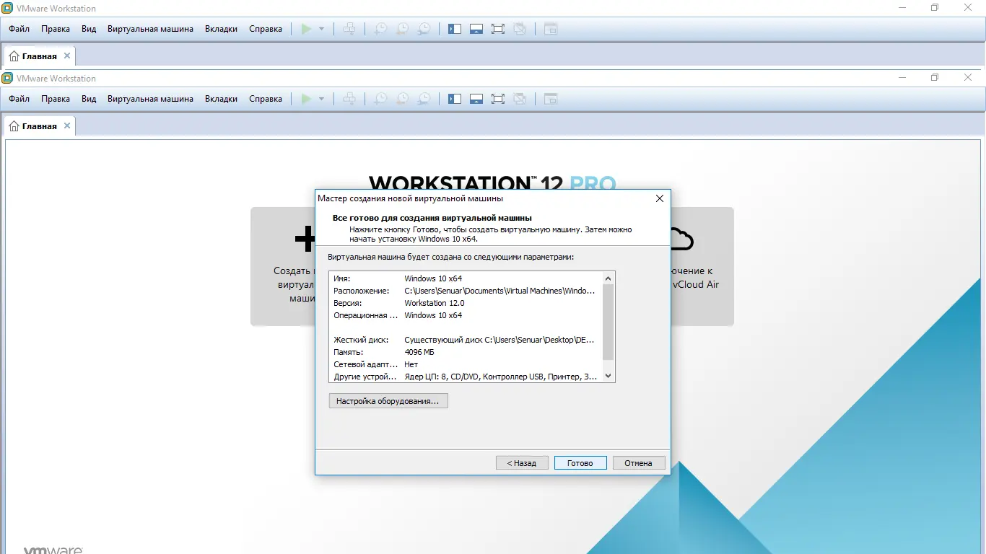Manage snapshots icon in the outer window toolbar
986x554 pixels.
click(424, 29)
